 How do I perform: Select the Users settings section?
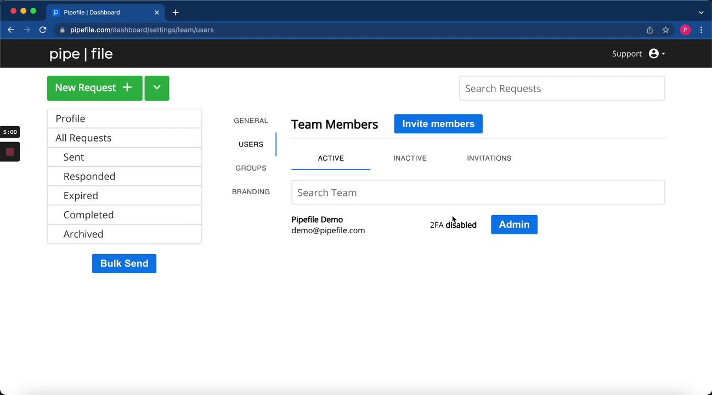[x=251, y=144]
